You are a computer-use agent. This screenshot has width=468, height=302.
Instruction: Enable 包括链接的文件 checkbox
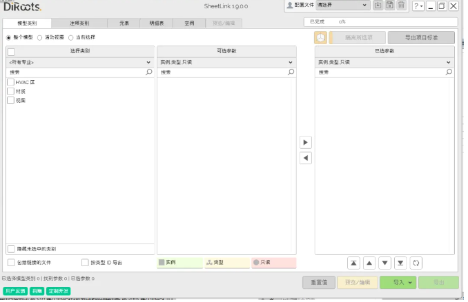tap(11, 263)
